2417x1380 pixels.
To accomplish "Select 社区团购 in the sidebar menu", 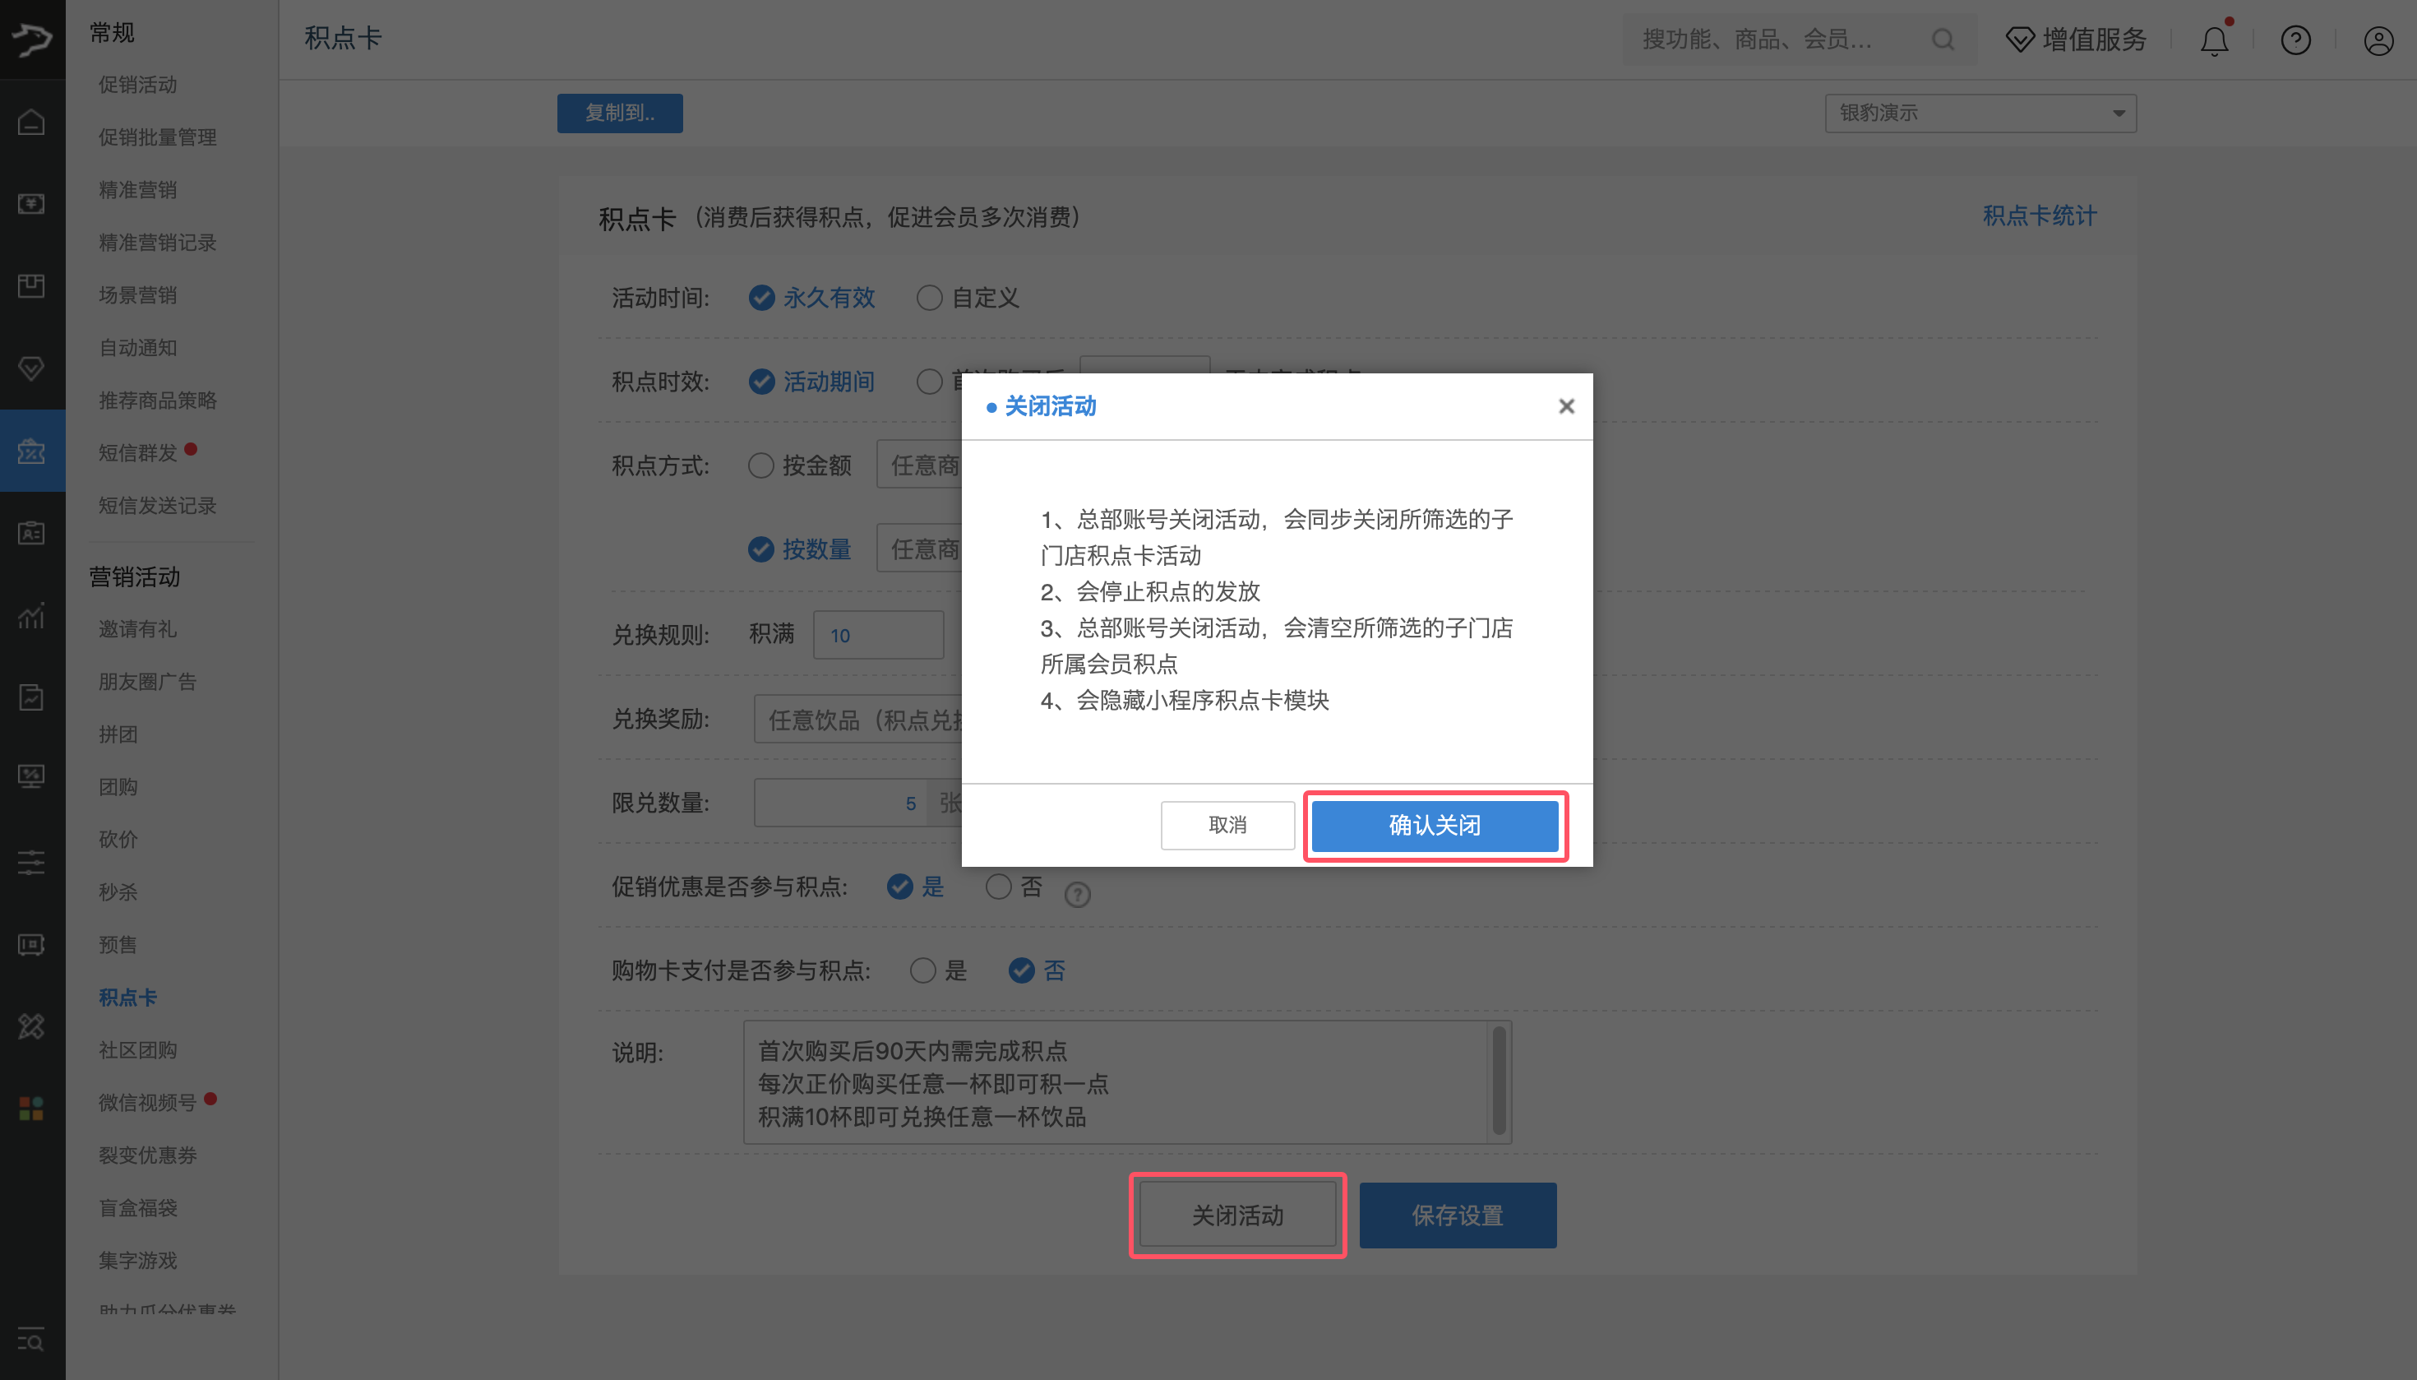I will coord(138,1049).
